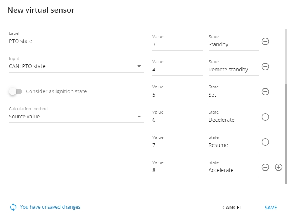Expand the Calculation method dropdown
This screenshot has width=296, height=222.
click(139, 117)
